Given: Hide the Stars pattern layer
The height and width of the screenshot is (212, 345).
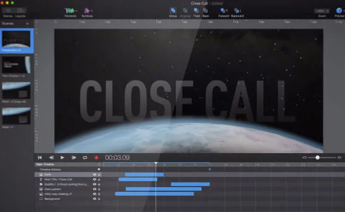Looking at the screenshot, I should tap(94, 189).
